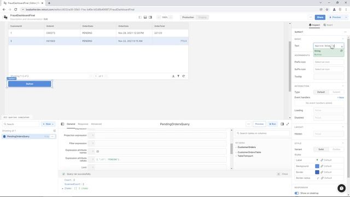This screenshot has width=350, height=197.
Task: Click the header Preview button
Action: point(335,17)
